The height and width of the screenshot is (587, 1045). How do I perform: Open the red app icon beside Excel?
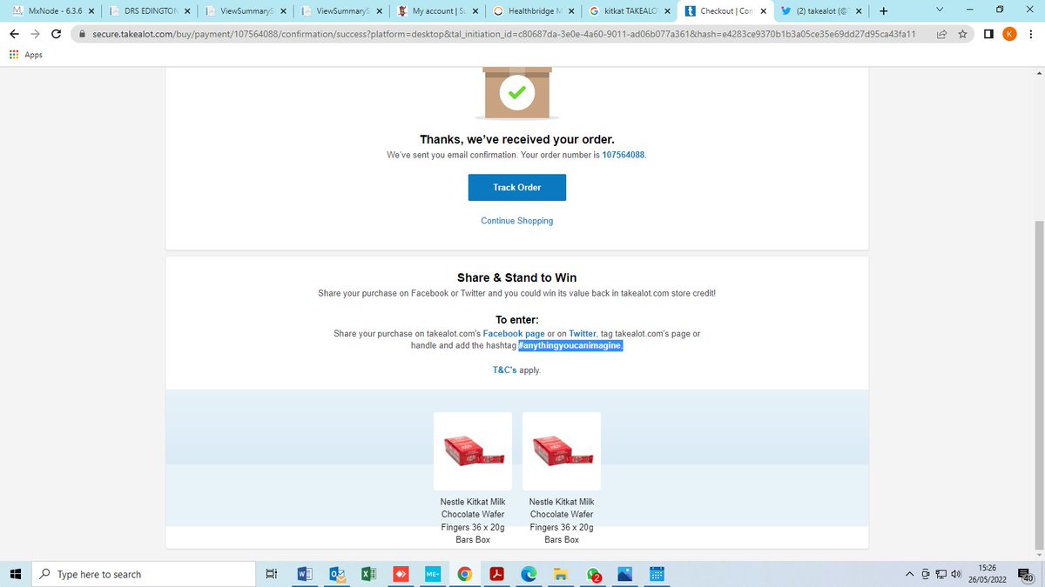401,574
